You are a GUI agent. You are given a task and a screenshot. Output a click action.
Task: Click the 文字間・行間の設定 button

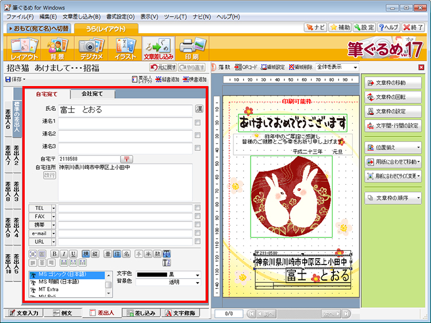tap(393, 126)
